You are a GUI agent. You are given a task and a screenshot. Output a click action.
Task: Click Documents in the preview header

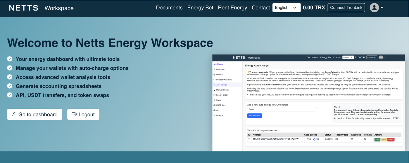tap(313, 57)
